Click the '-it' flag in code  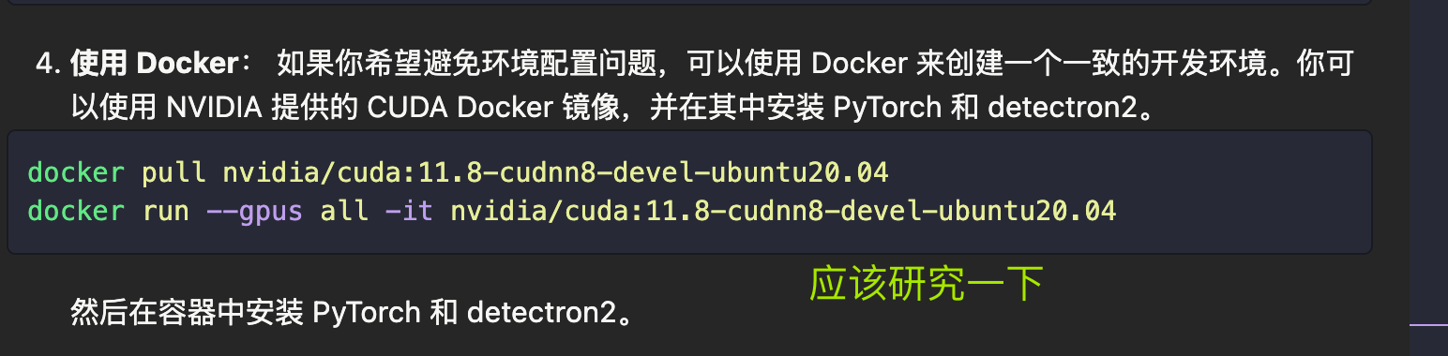410,210
